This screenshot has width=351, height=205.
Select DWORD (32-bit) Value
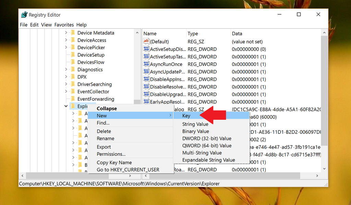[x=211, y=138]
